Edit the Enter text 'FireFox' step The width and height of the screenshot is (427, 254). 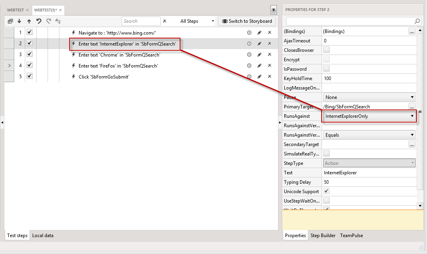tap(260, 66)
